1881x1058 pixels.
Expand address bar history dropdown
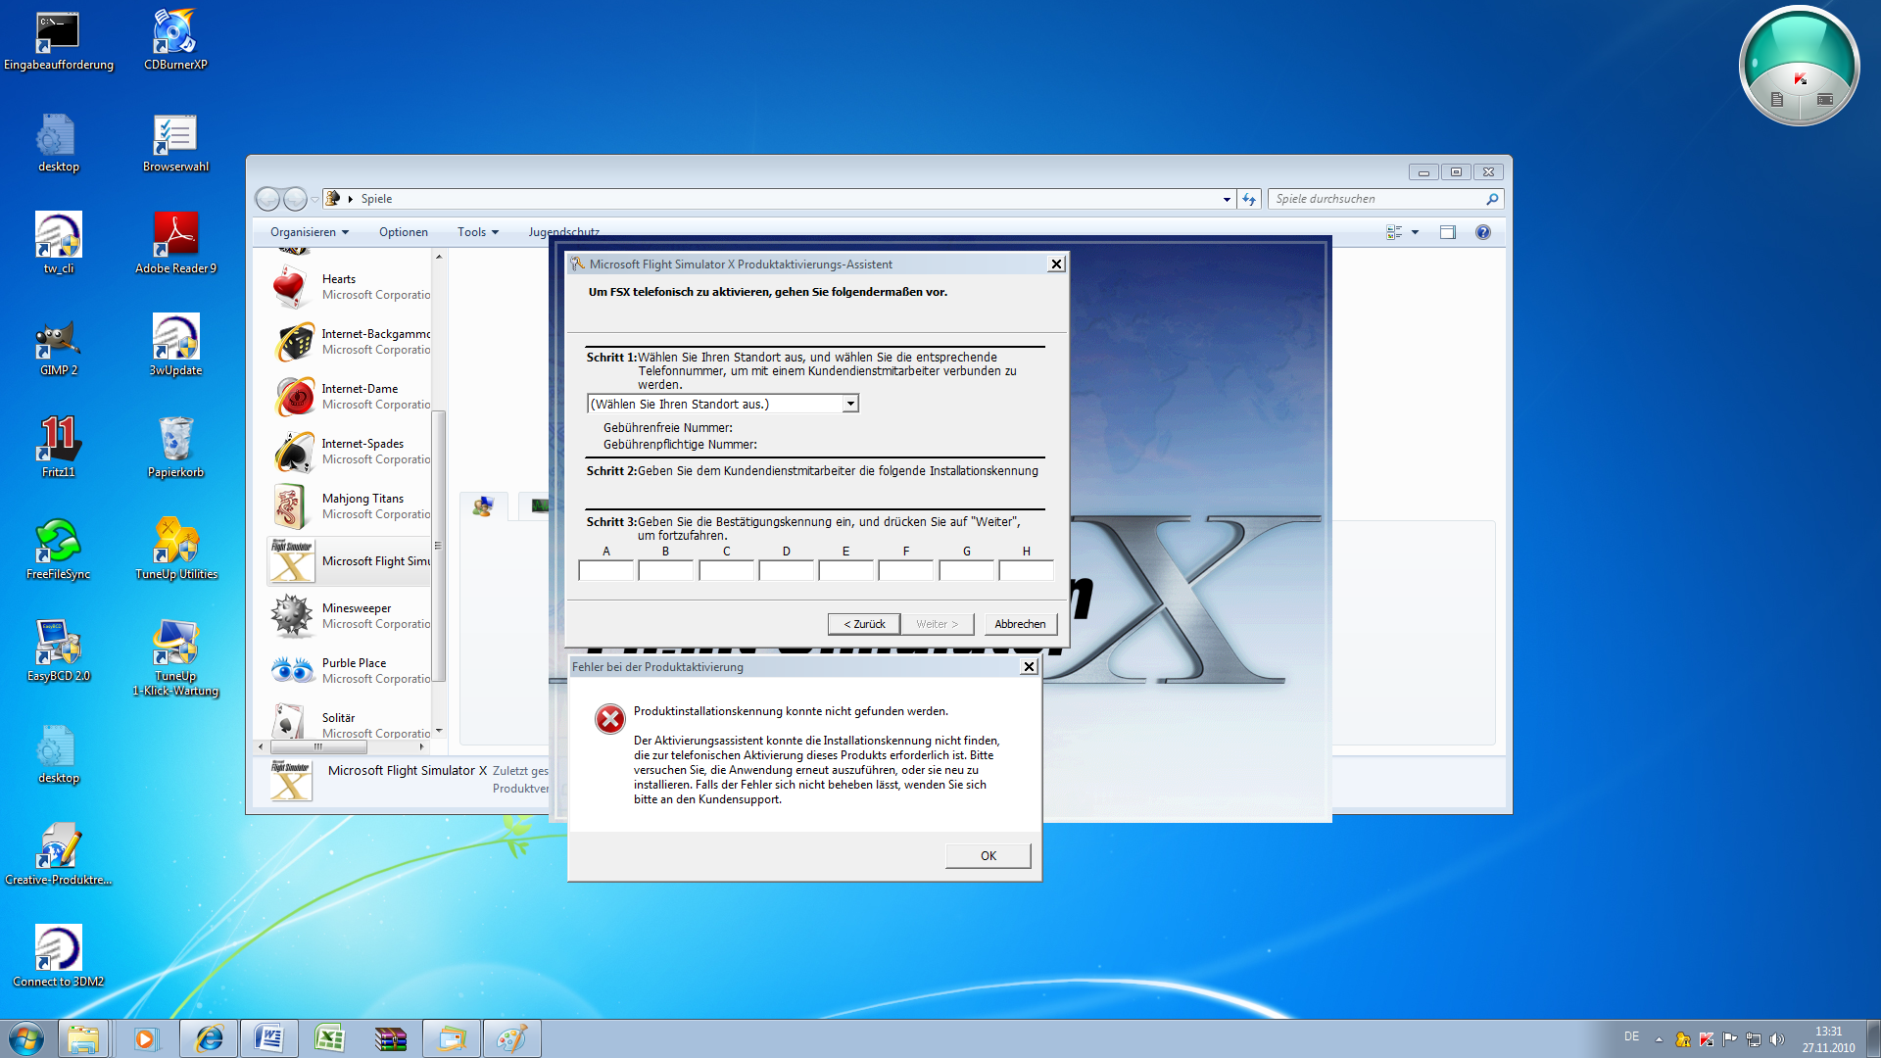[1227, 199]
